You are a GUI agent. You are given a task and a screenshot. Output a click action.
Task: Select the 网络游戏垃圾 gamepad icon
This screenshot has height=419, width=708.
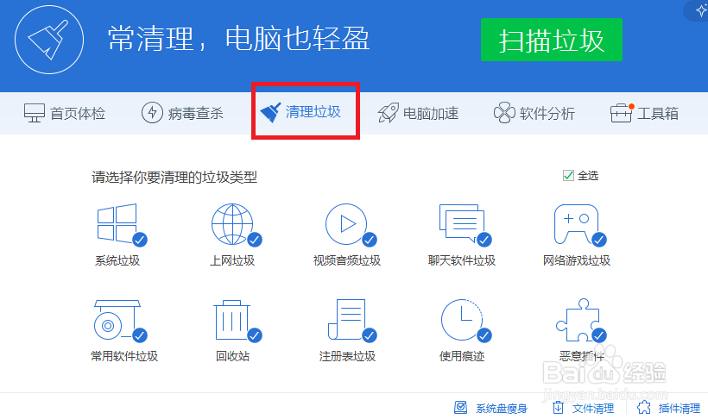click(x=577, y=223)
